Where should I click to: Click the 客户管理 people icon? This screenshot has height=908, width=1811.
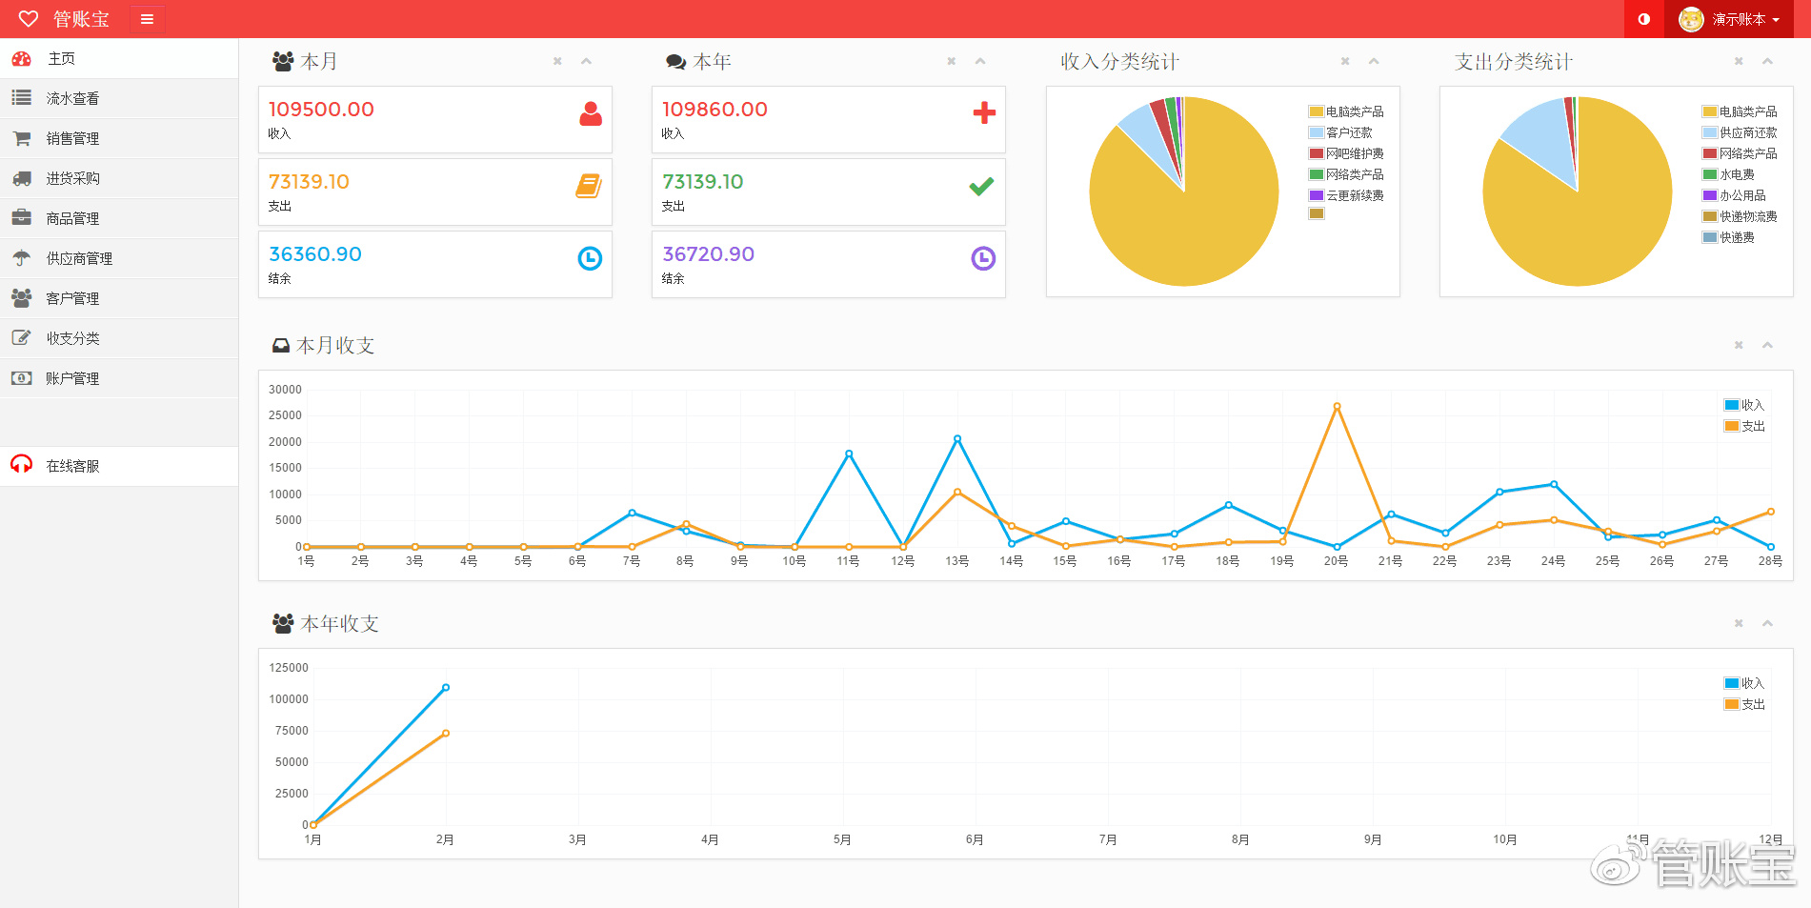[x=21, y=298]
